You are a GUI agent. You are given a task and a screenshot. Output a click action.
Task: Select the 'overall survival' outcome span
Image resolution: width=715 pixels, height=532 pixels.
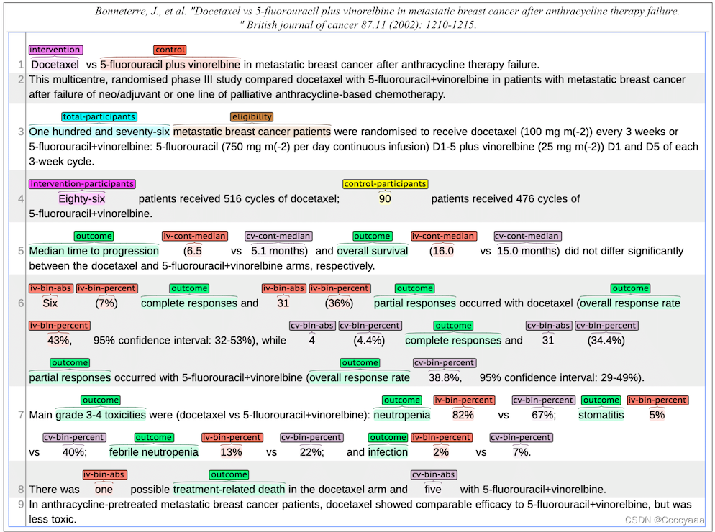[x=372, y=251]
